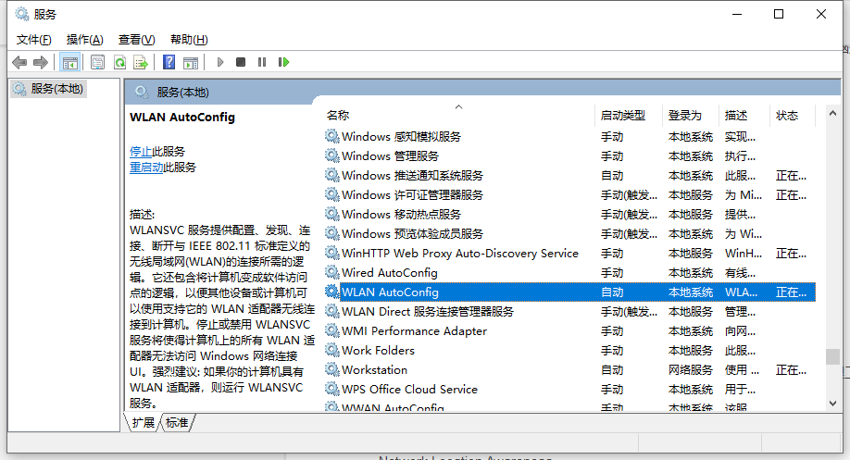Select the Windows 移动热点服务 name
Screen dimensions: 850x460
[x=401, y=215]
